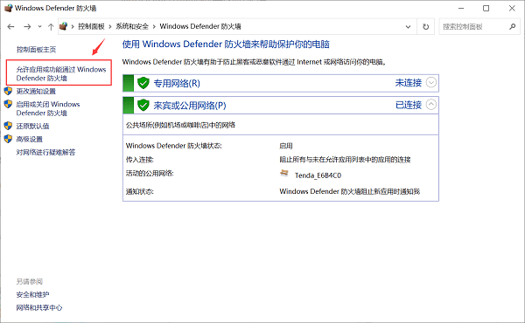Open 更改通知设置 link

36,91
